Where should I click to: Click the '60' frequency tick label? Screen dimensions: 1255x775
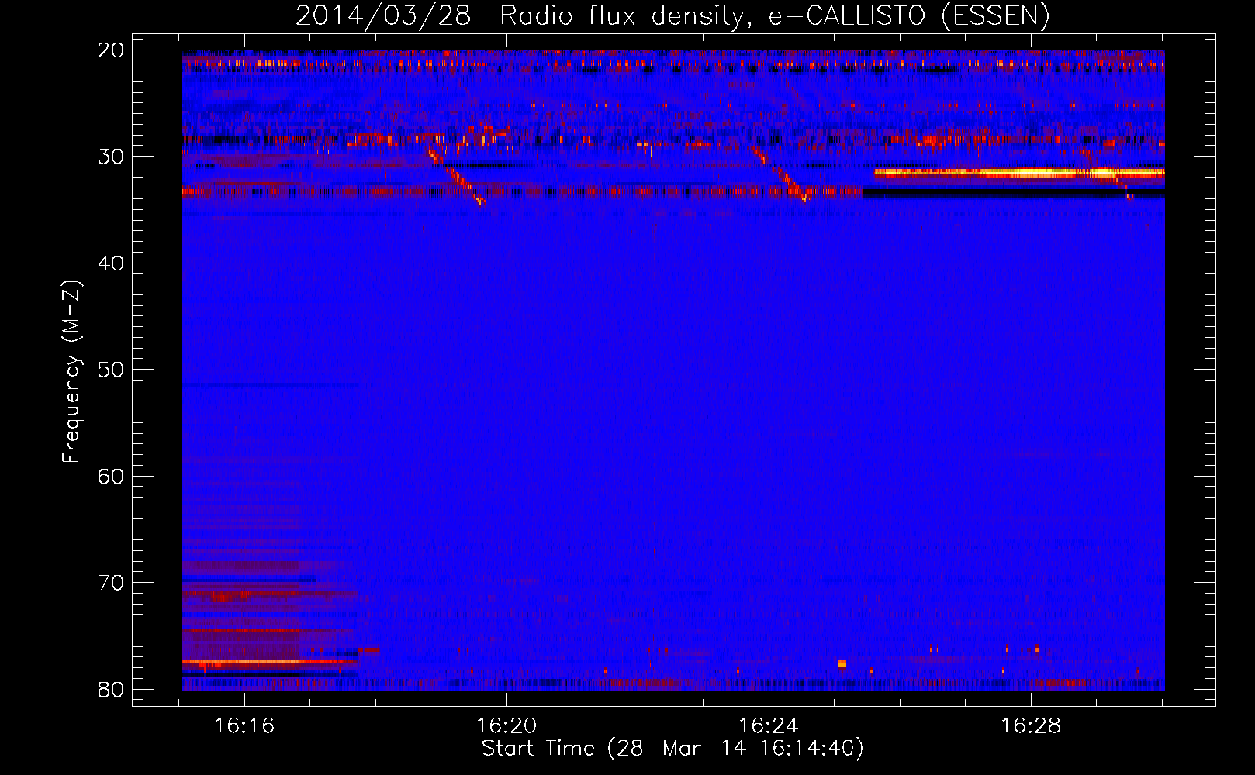tap(112, 477)
